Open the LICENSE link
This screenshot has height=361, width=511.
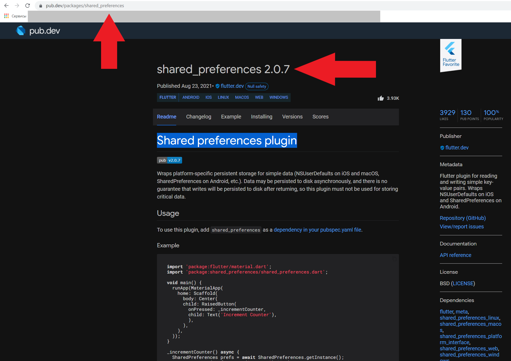[463, 283]
